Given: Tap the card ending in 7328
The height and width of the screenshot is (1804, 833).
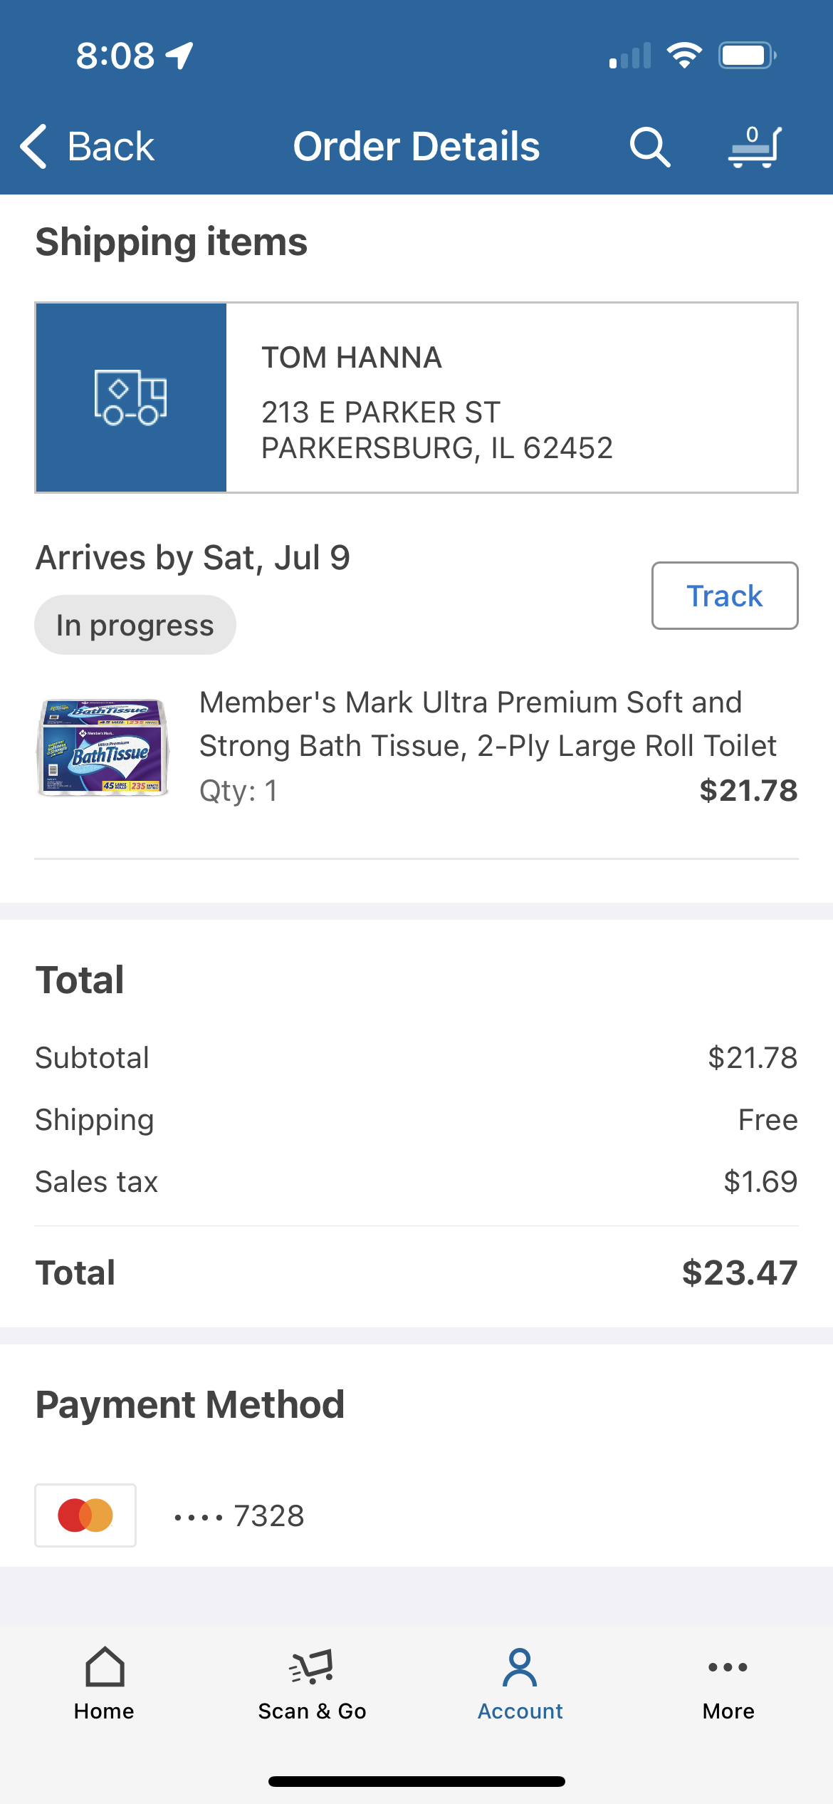Looking at the screenshot, I should [x=240, y=1515].
